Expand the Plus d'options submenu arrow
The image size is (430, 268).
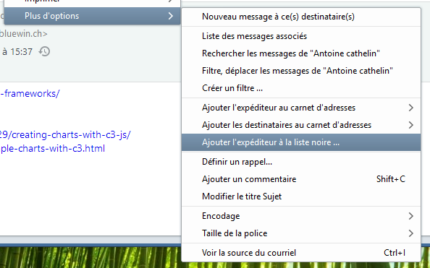[x=171, y=16]
